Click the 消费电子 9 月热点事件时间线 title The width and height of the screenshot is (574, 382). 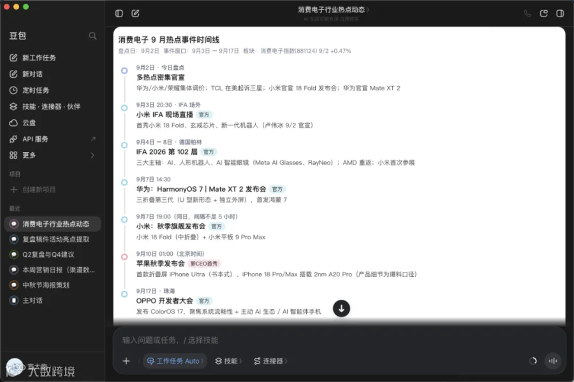tap(169, 39)
